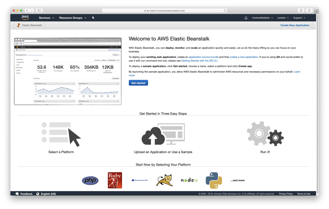Open the Services dropdown menu

46,18
